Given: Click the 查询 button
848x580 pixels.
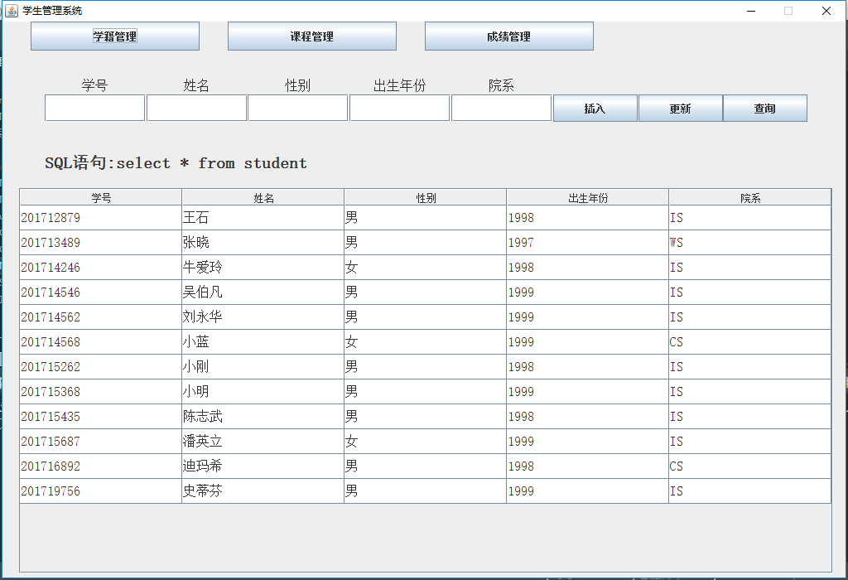Looking at the screenshot, I should (x=764, y=109).
